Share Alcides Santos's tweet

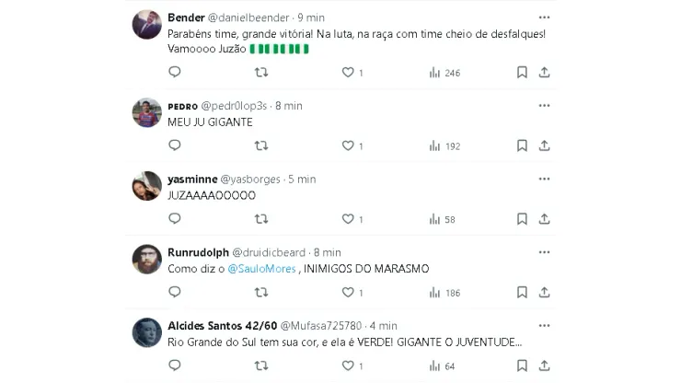coord(544,366)
